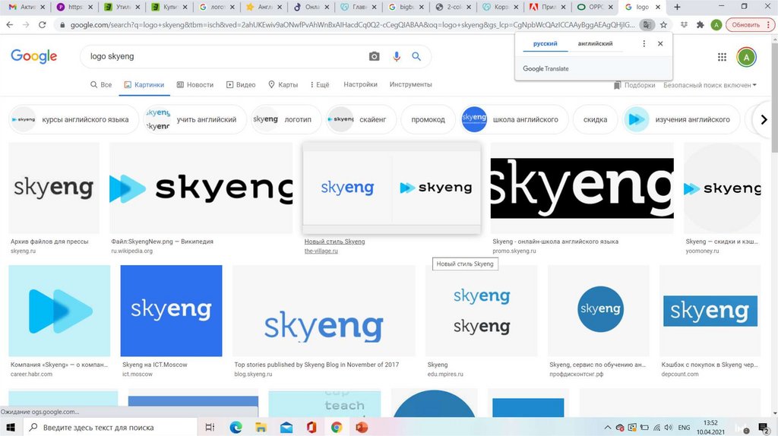Open the ICT.Moscow blue skyeng thumbnail
Screen dimensions: 778x436
(x=171, y=311)
